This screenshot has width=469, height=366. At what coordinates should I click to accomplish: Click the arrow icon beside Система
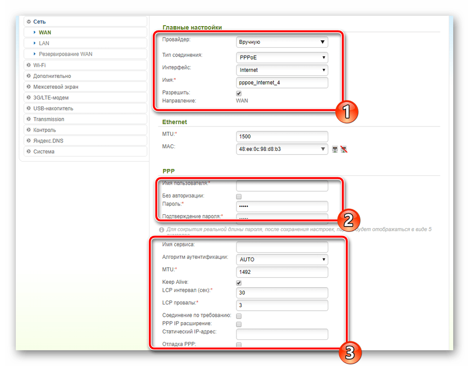coord(29,151)
